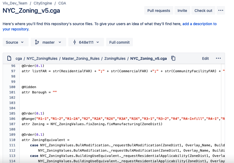Click the file document icon before cga
Screen dimensions: 234x163
[9, 58]
